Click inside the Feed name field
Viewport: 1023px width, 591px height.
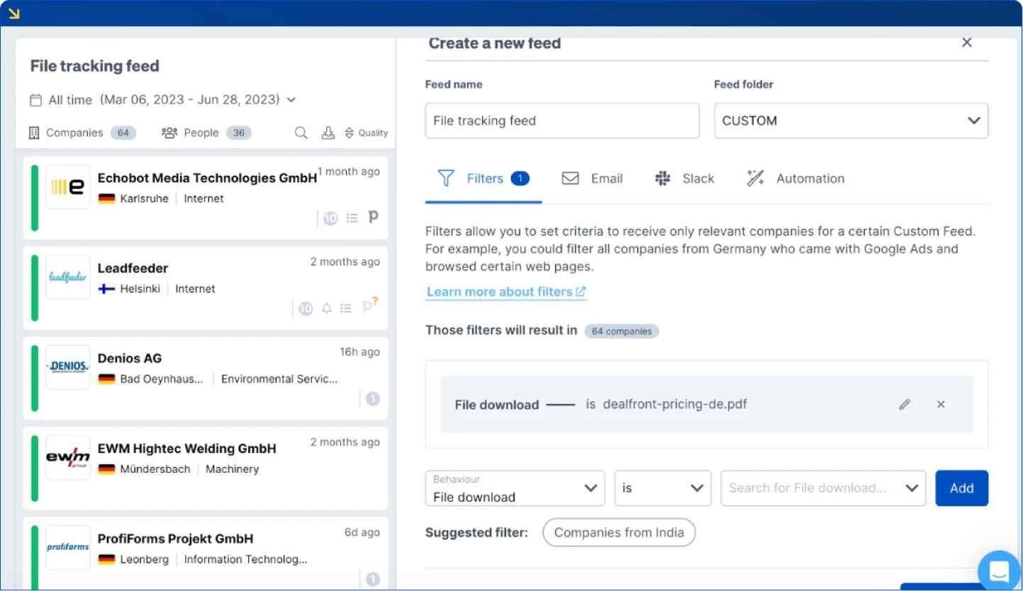(x=561, y=120)
